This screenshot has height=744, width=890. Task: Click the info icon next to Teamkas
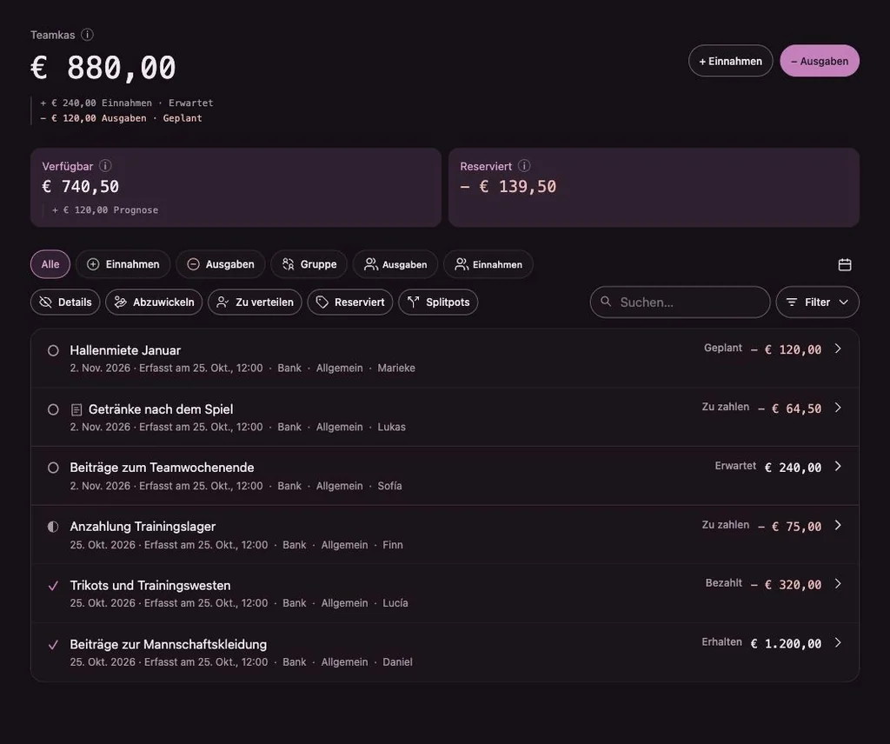point(87,35)
